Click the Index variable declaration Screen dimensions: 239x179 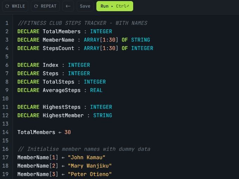tap(50, 65)
